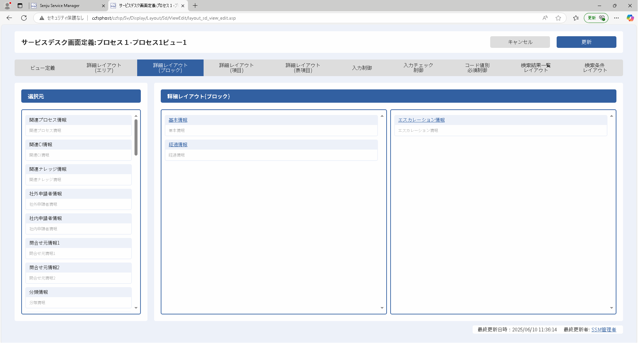This screenshot has height=343, width=638.
Task: Restore down the browser window
Action: click(615, 6)
